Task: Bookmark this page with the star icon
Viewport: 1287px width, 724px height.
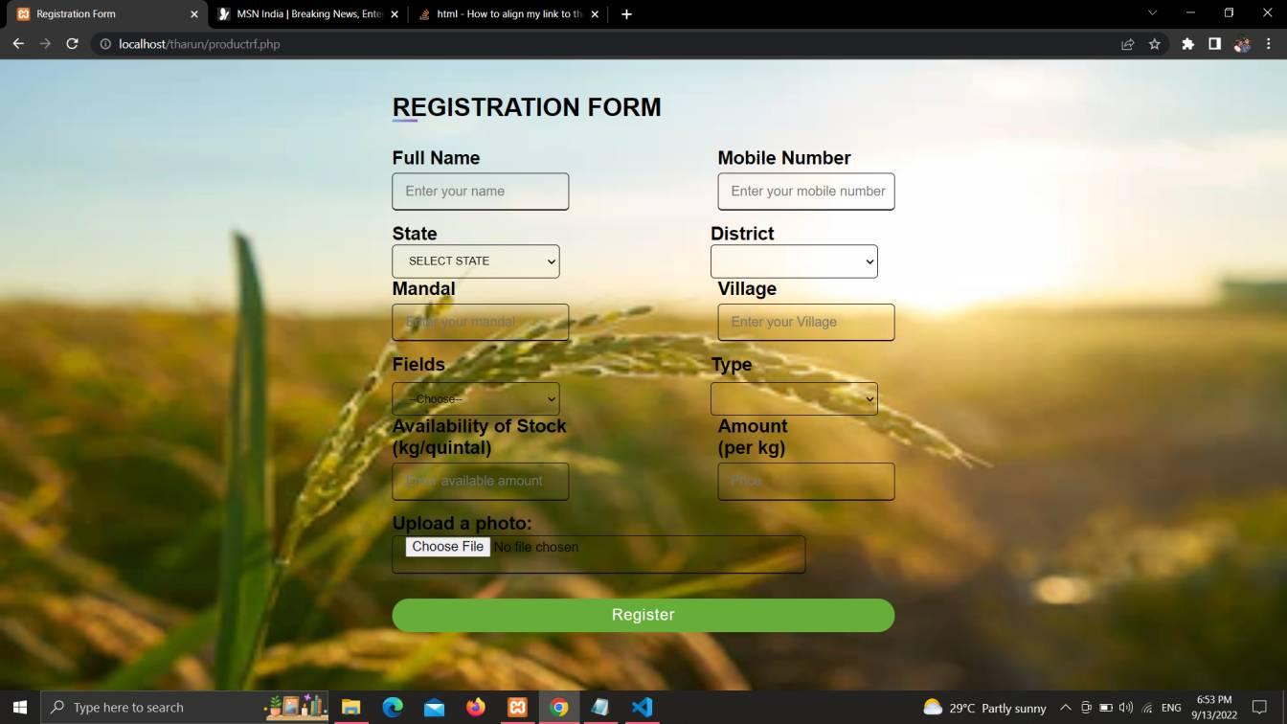Action: [x=1155, y=44]
